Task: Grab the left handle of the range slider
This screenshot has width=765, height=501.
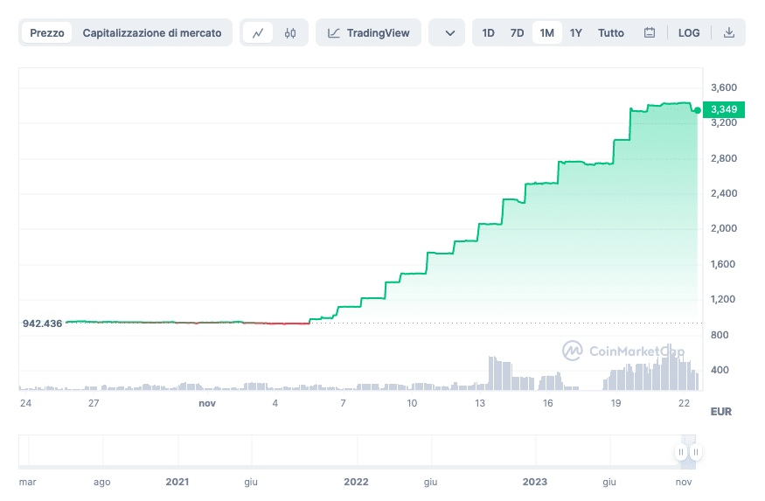Action: 681,452
